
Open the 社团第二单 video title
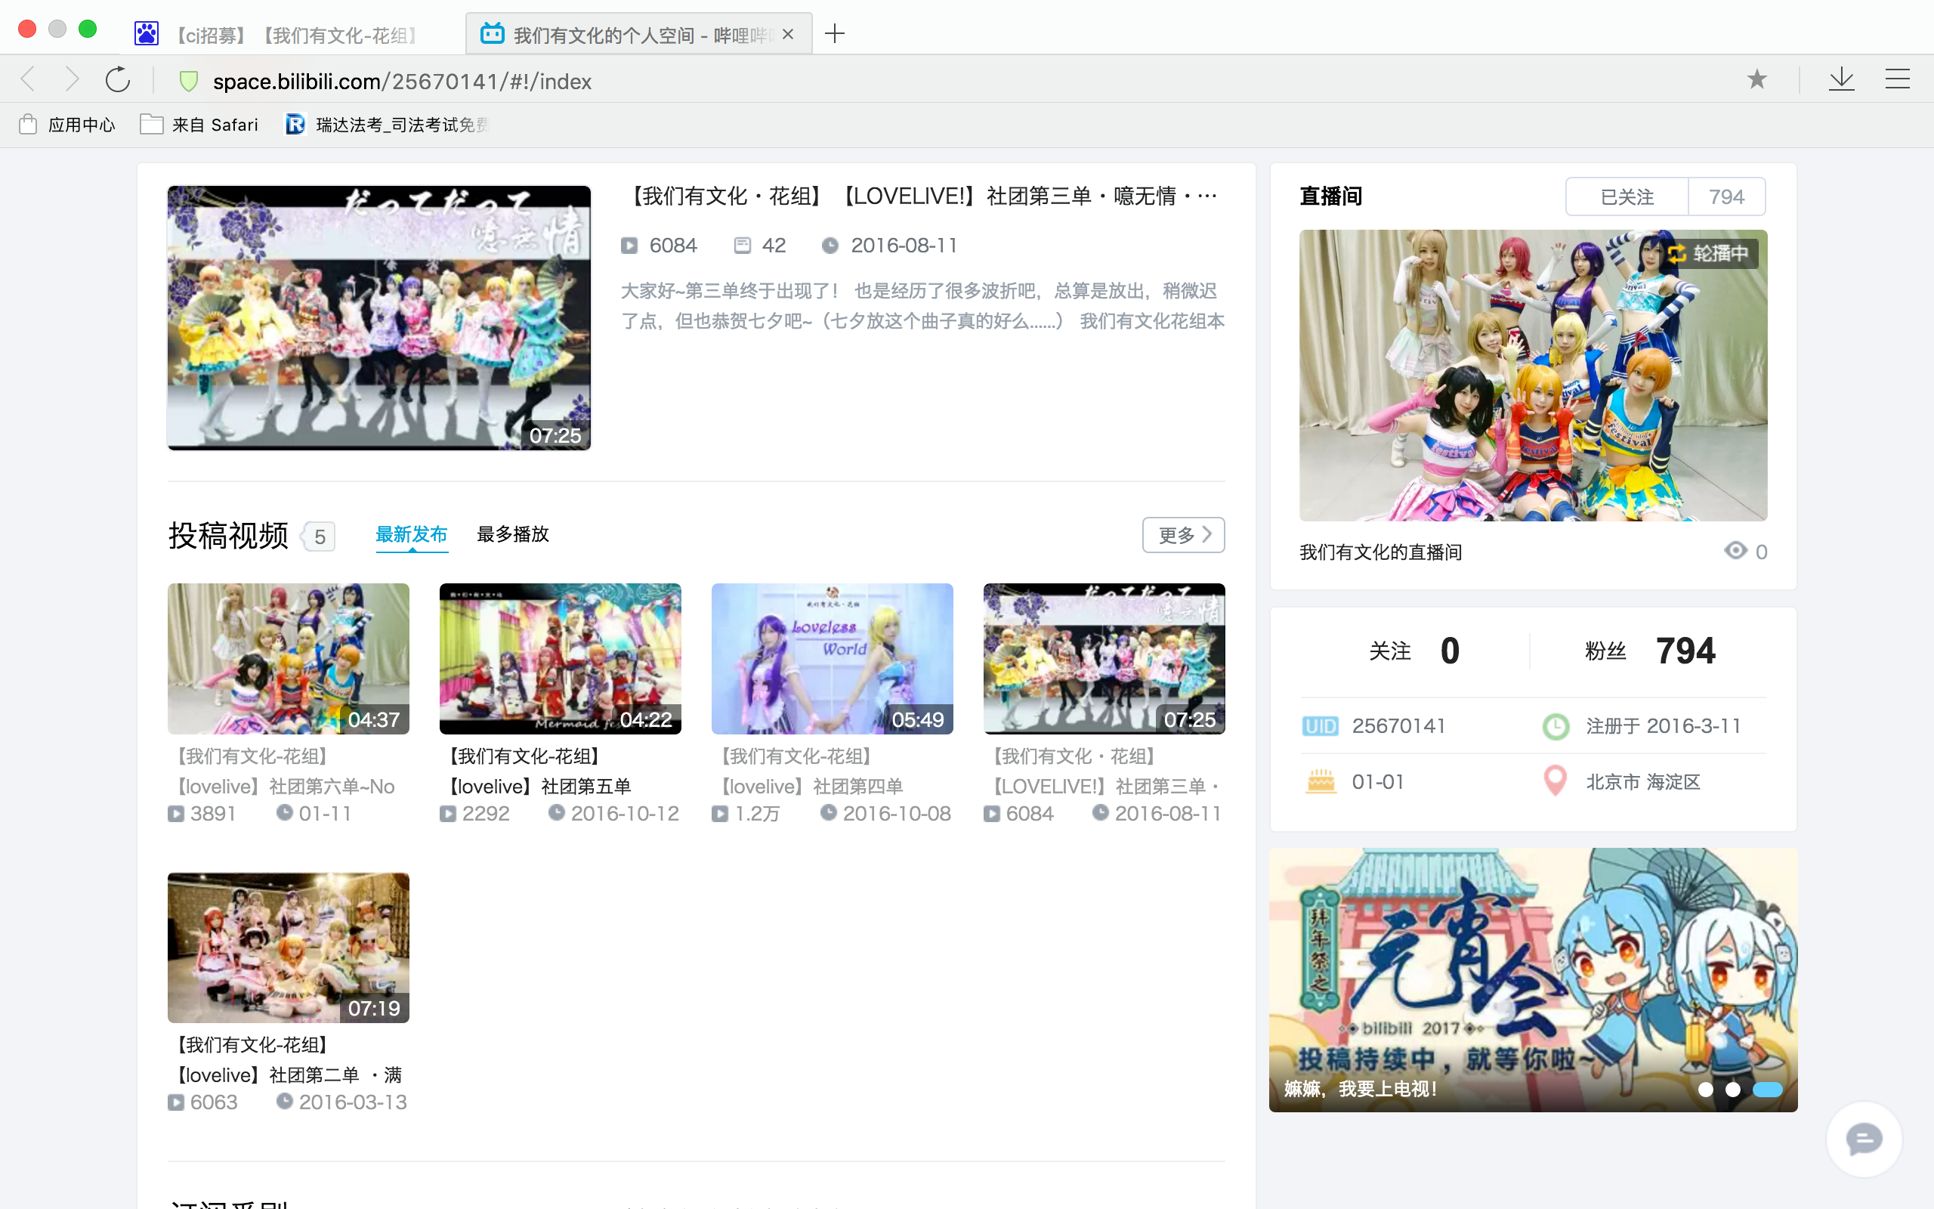point(286,1060)
